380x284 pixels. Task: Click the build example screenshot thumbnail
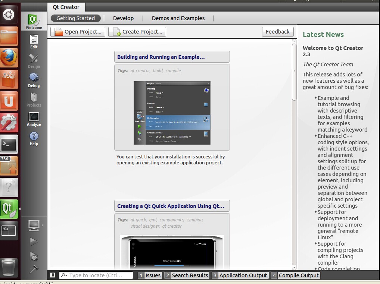point(172,113)
